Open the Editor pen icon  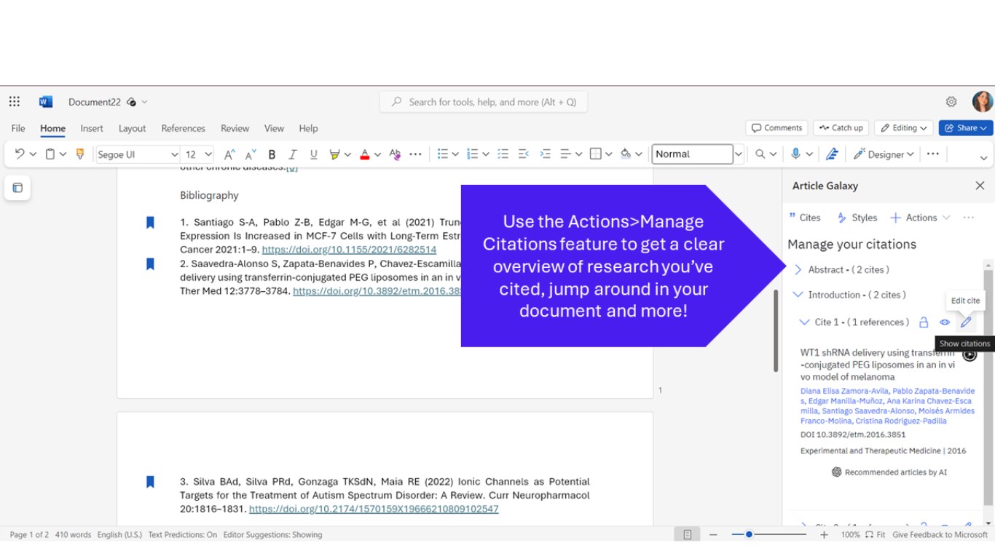tap(832, 154)
